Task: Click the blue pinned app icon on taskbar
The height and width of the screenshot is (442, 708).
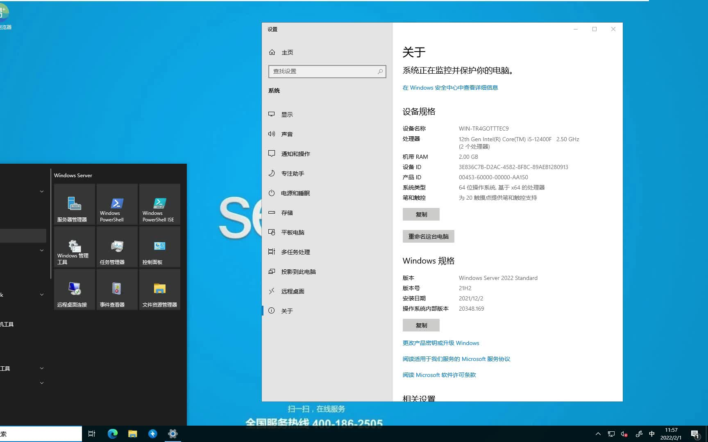Action: pyautogui.click(x=153, y=434)
